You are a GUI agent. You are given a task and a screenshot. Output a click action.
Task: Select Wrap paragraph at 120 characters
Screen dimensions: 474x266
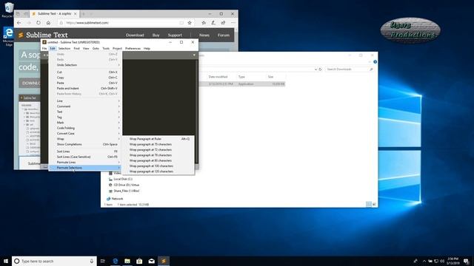158,171
